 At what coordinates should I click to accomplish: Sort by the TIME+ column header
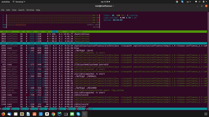[x=69, y=32]
